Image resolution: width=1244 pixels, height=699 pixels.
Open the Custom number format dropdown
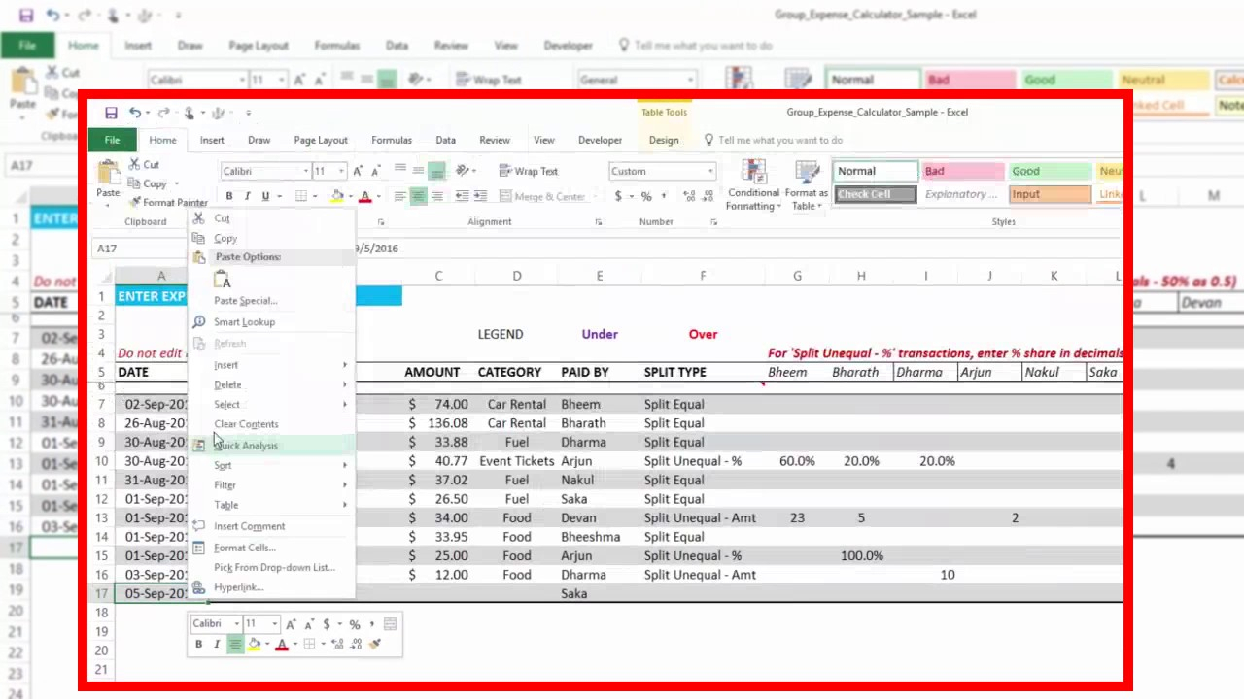click(710, 172)
